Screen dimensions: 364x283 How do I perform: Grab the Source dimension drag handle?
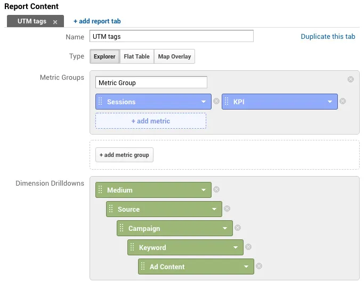111,209
